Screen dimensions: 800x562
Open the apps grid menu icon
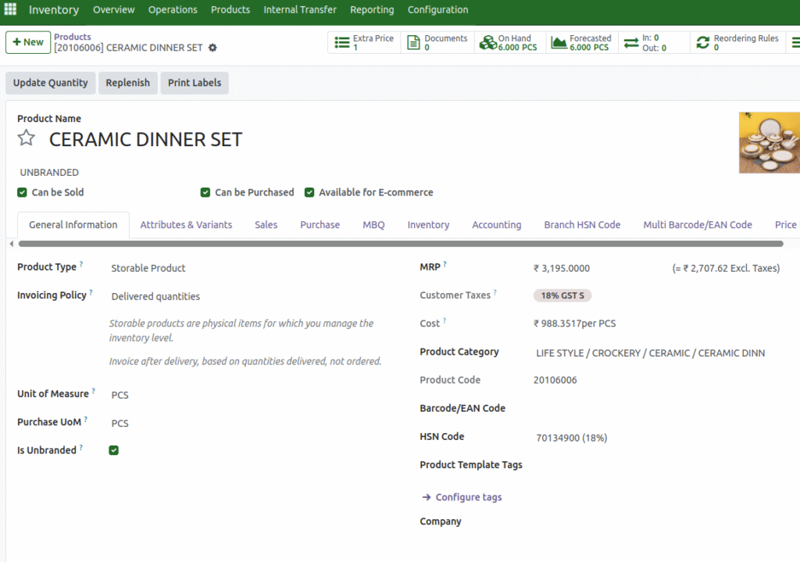pos(11,9)
